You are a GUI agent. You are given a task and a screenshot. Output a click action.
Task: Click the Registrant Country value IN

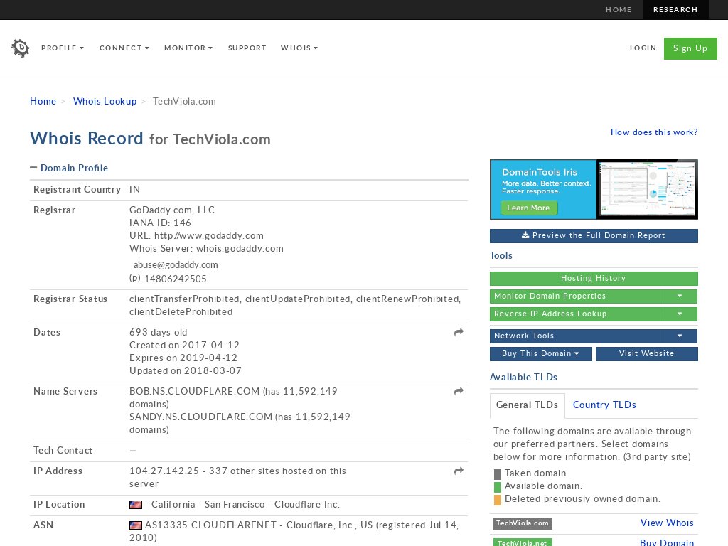click(x=134, y=189)
